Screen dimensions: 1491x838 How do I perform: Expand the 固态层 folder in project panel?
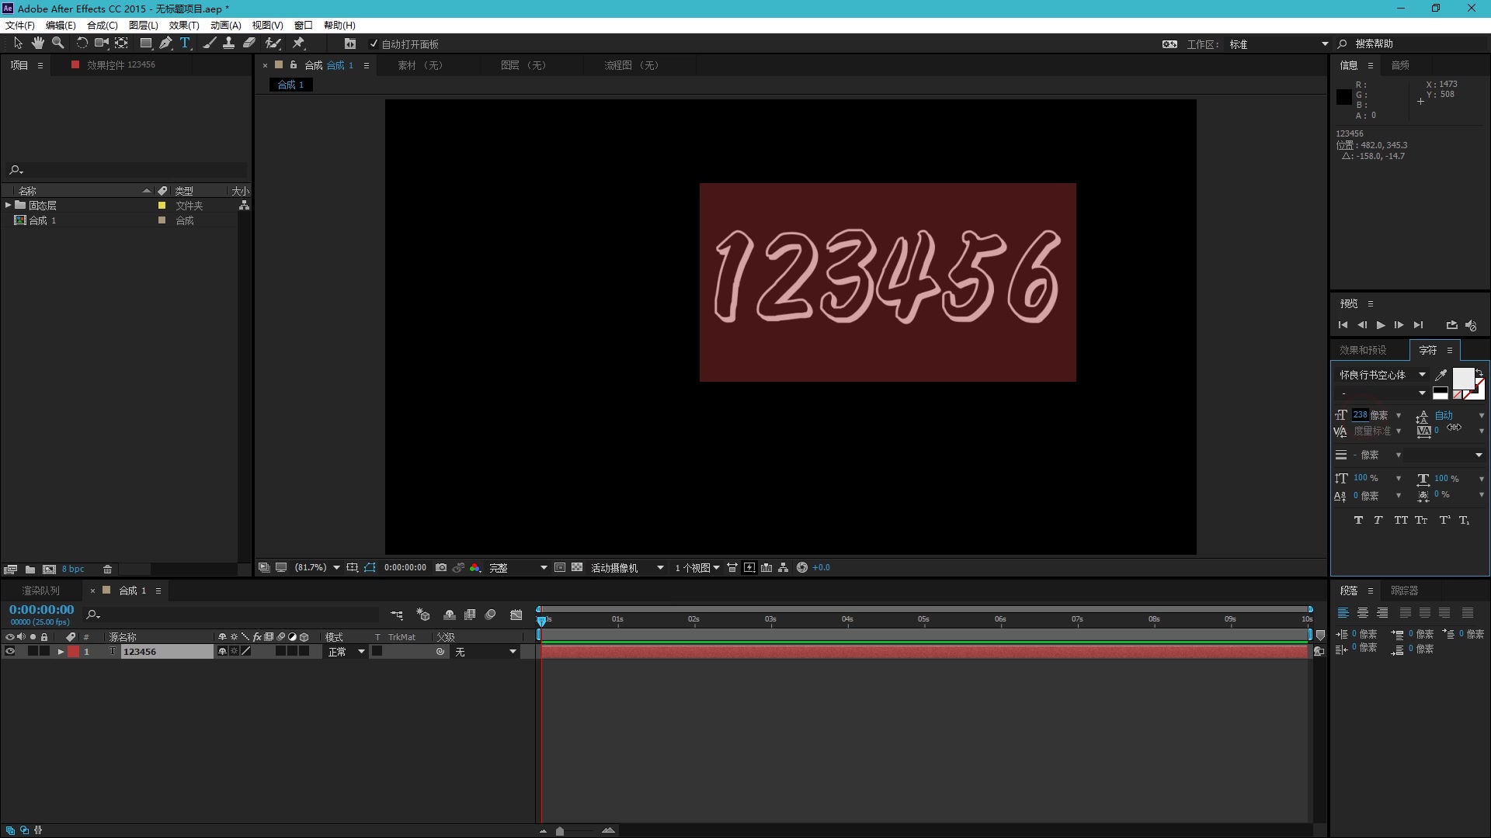(9, 206)
